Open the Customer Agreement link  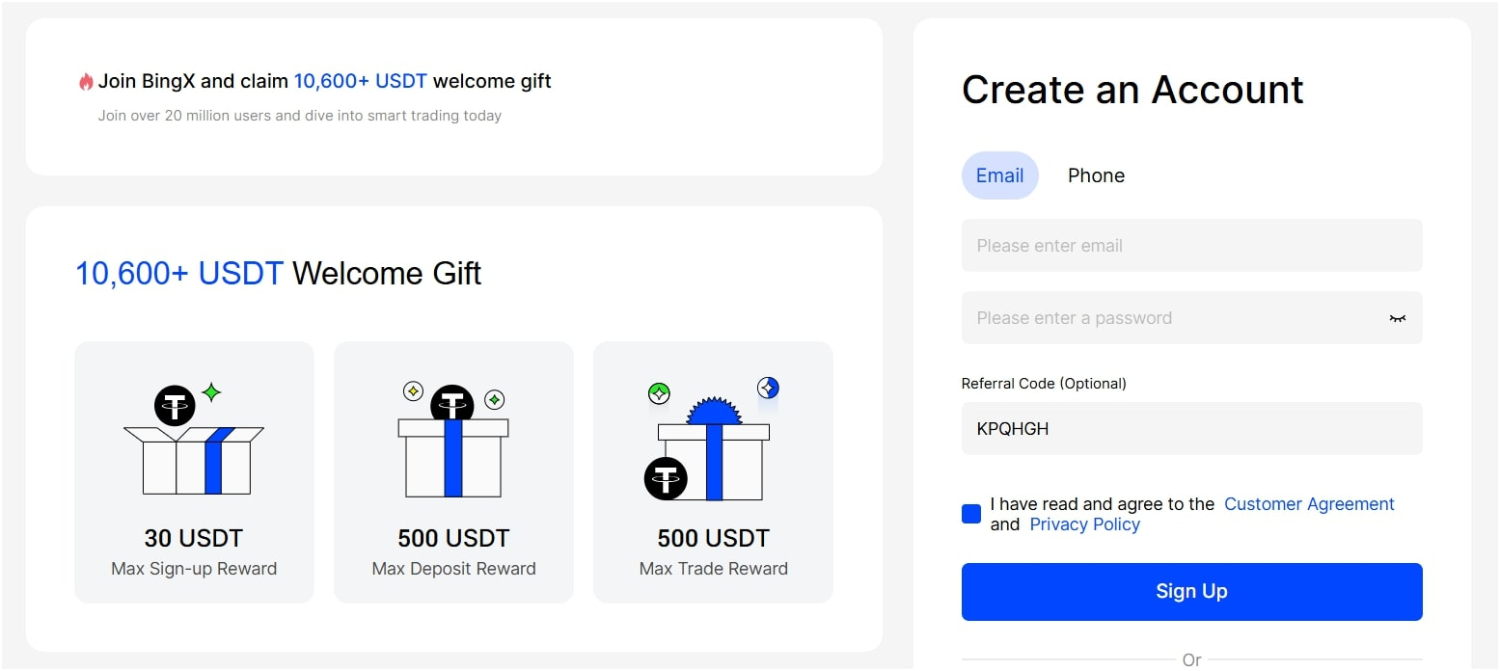click(1309, 504)
